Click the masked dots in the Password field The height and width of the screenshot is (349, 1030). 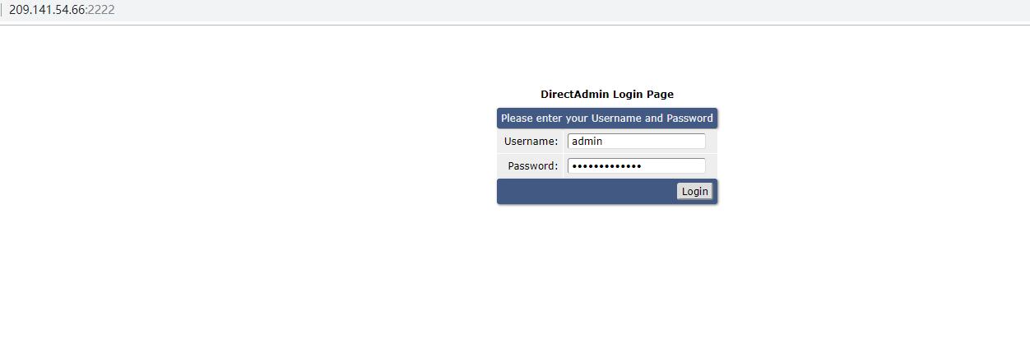[606, 166]
